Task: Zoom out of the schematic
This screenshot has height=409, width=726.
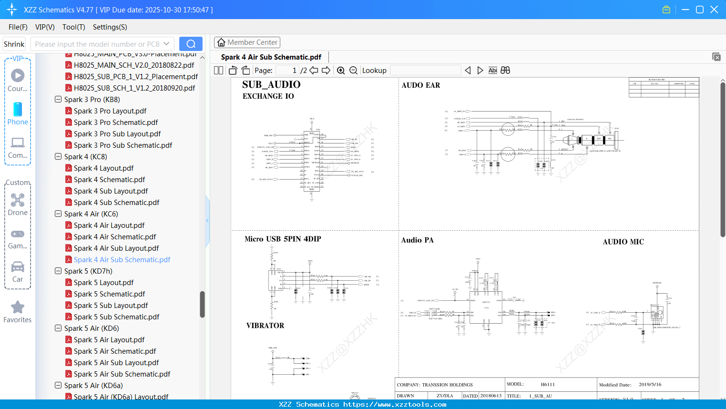Action: (353, 70)
